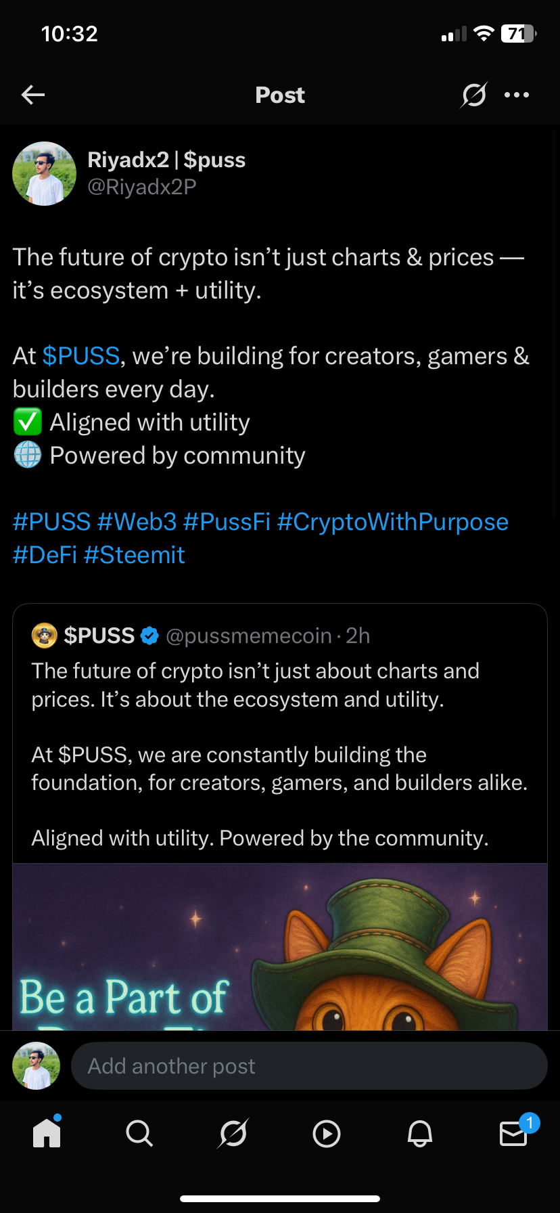Tap the back arrow in the header
The width and height of the screenshot is (560, 1213).
[33, 95]
